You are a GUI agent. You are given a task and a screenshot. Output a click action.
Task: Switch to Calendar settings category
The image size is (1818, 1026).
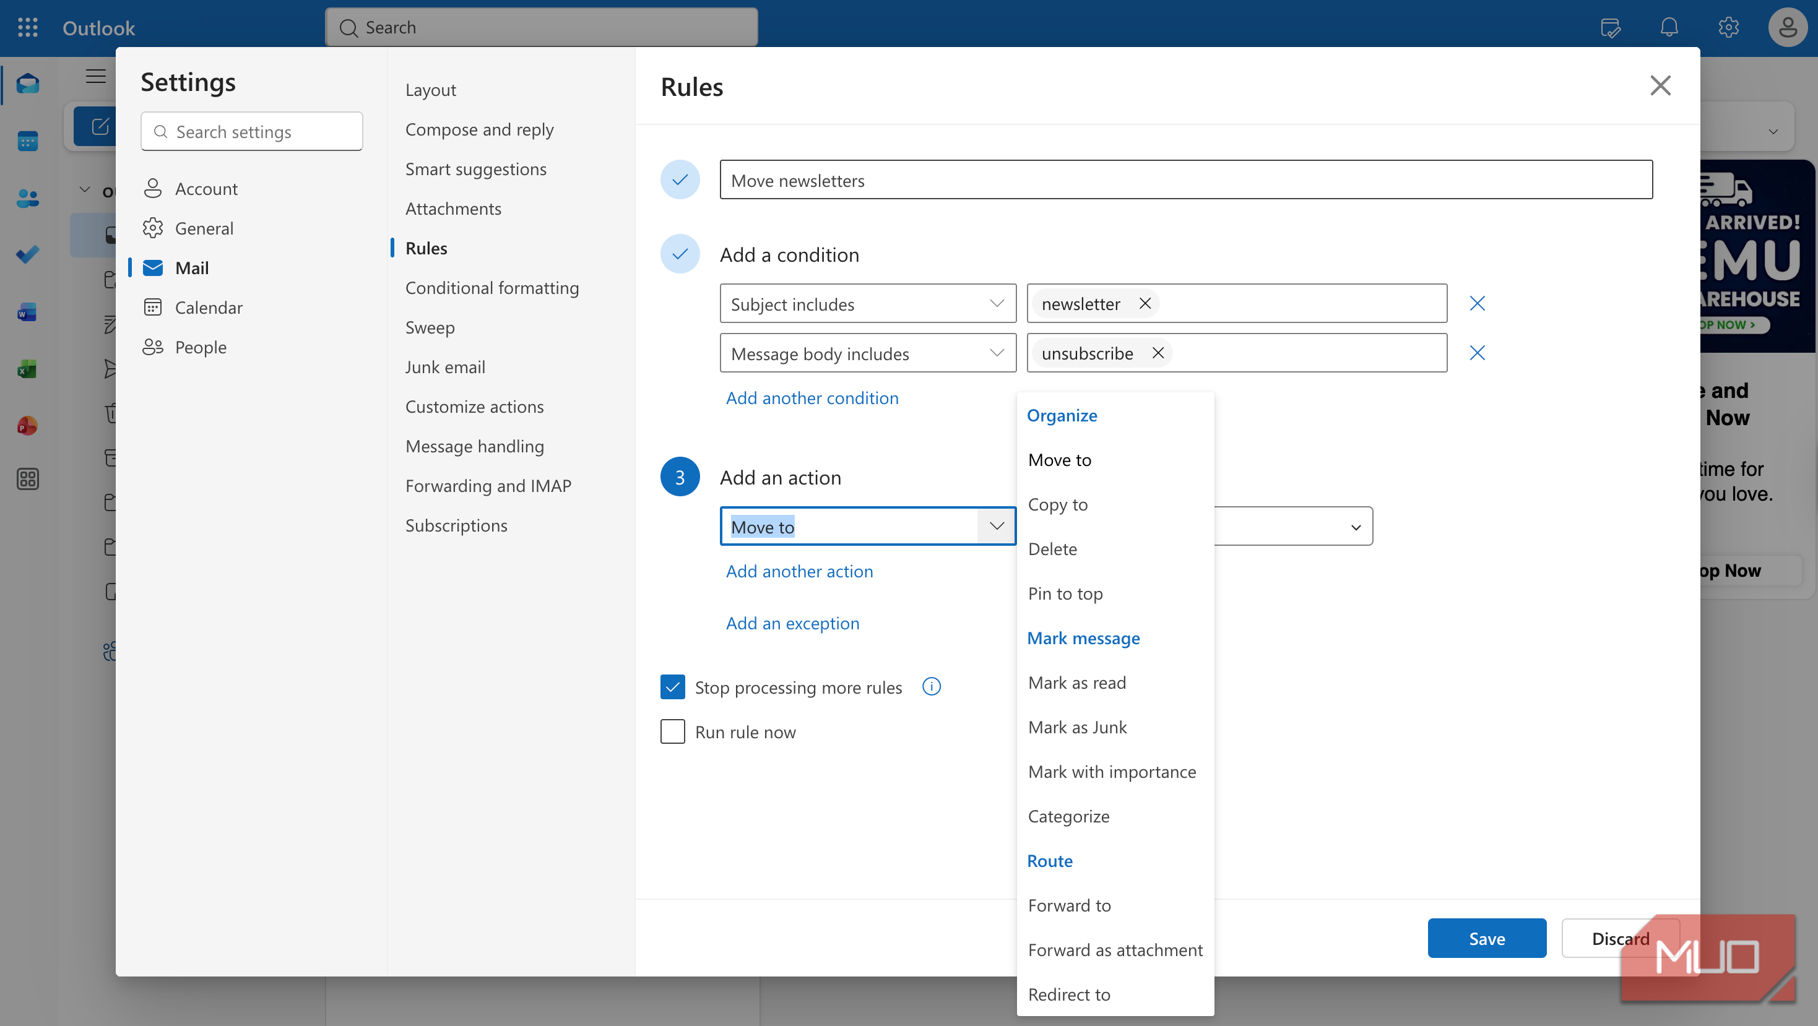tap(208, 308)
